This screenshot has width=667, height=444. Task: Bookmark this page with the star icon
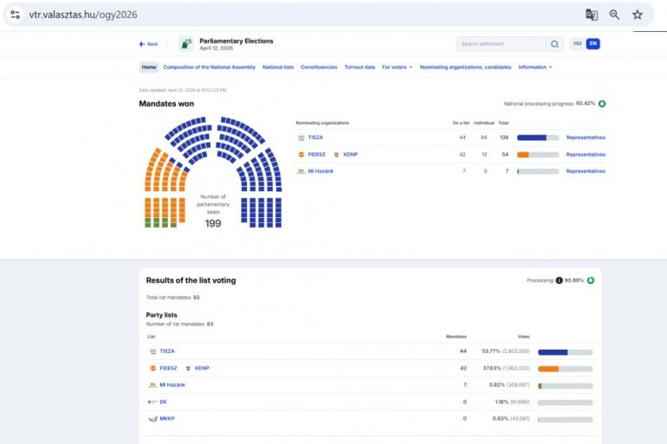click(638, 15)
